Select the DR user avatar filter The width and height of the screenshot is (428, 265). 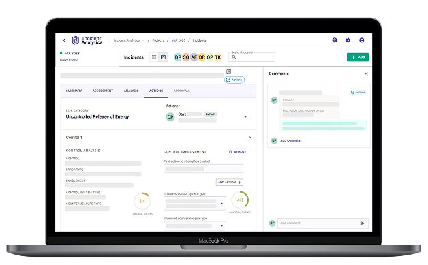[x=202, y=57]
